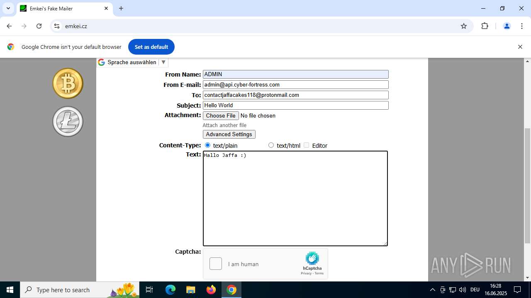Bookmark this page with the star icon
The width and height of the screenshot is (531, 298).
[x=464, y=26]
